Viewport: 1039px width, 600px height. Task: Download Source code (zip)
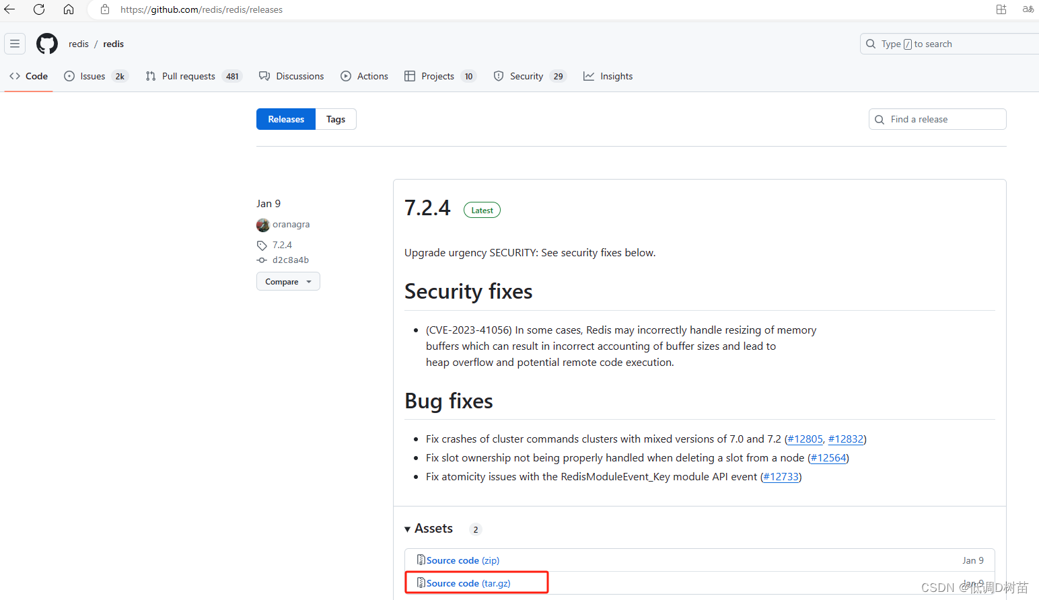pos(463,560)
